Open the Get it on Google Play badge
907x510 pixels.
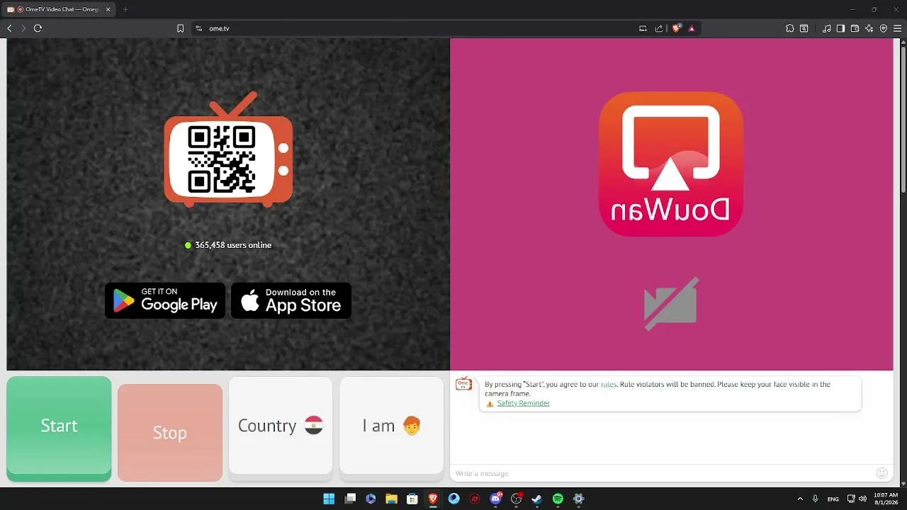tap(165, 300)
